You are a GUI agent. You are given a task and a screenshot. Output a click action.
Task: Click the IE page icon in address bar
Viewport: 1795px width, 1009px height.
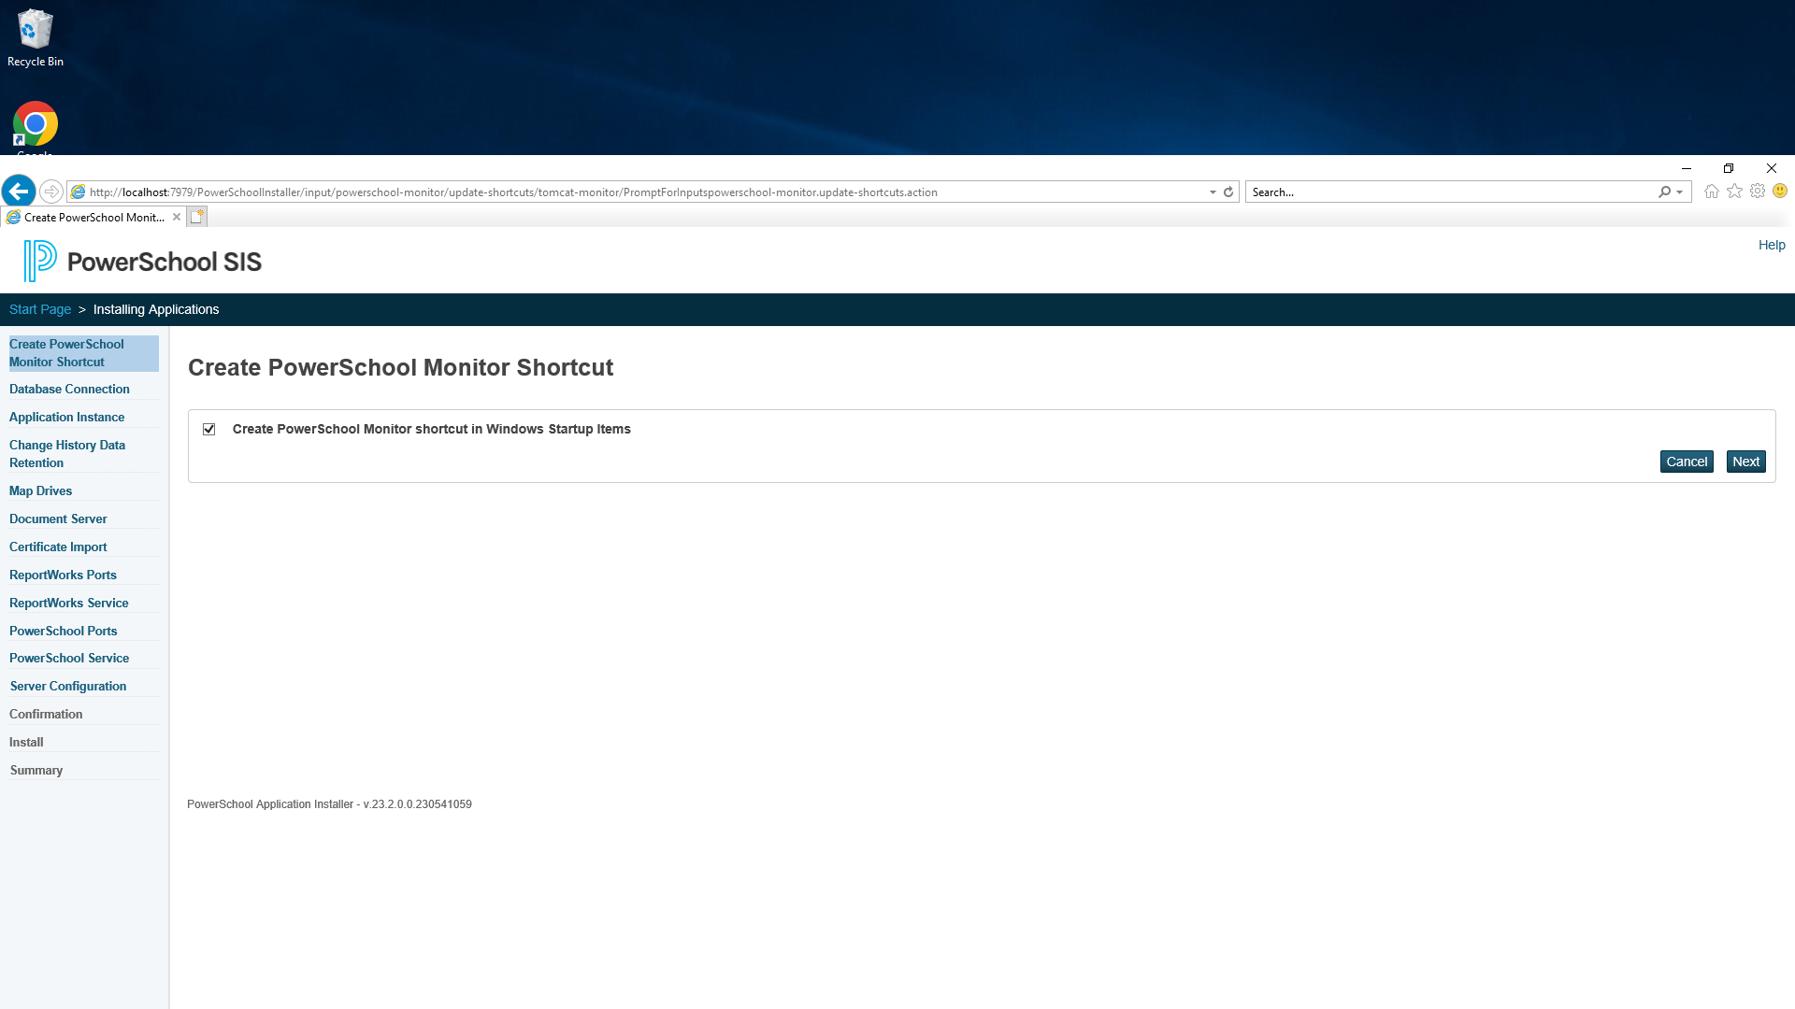tap(79, 192)
